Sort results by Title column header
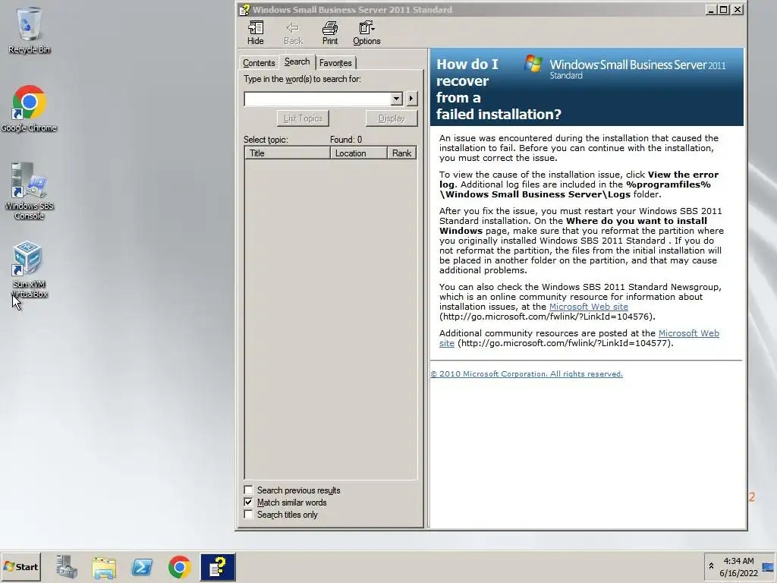The height and width of the screenshot is (583, 777). tap(288, 153)
